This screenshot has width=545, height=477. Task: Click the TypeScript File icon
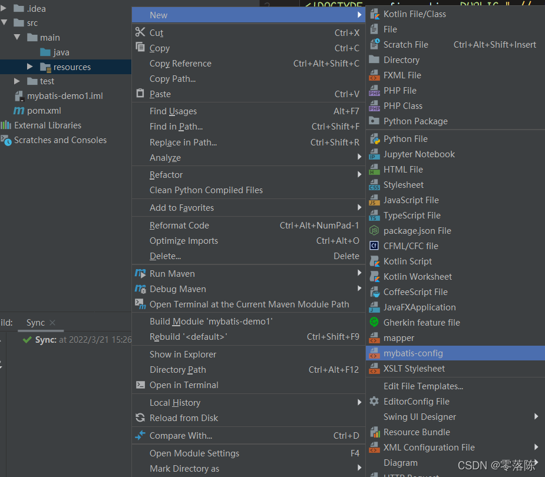pos(374,216)
